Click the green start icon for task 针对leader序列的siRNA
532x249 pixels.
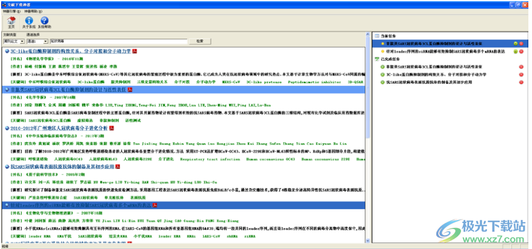[515, 52]
